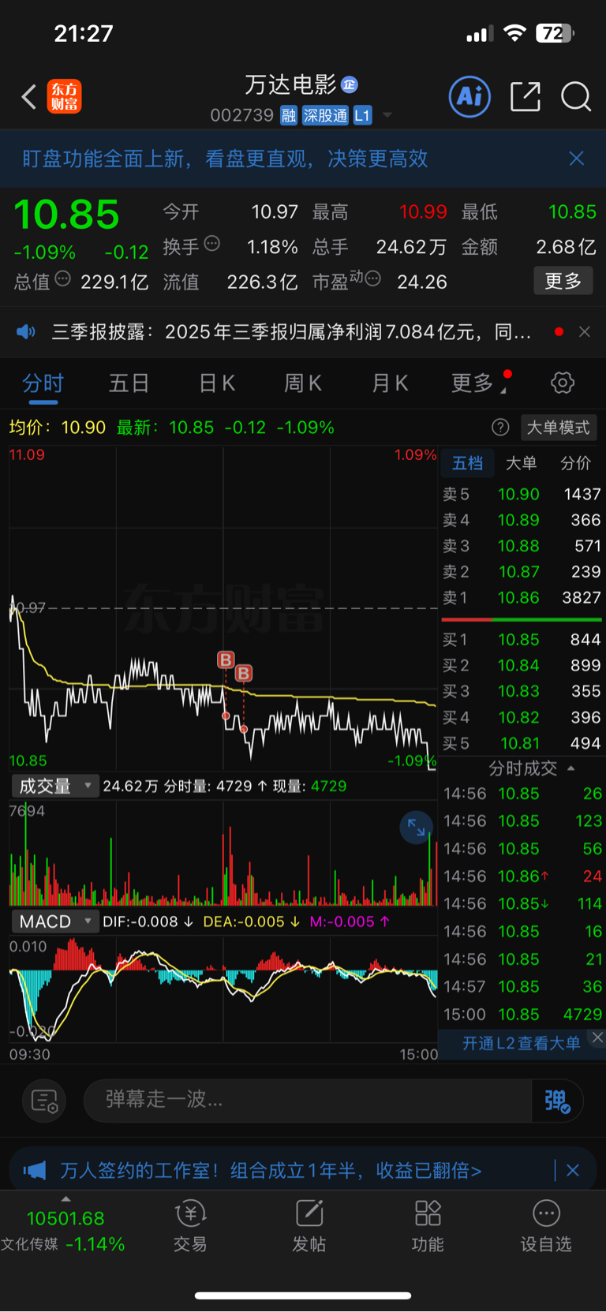The height and width of the screenshot is (1312, 606).
Task: Tap the 市盈 dynamic info icon
Action: pos(373,278)
